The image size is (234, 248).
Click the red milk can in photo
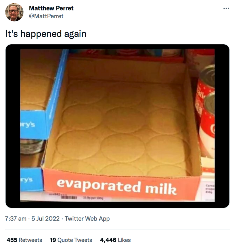[x=206, y=111]
